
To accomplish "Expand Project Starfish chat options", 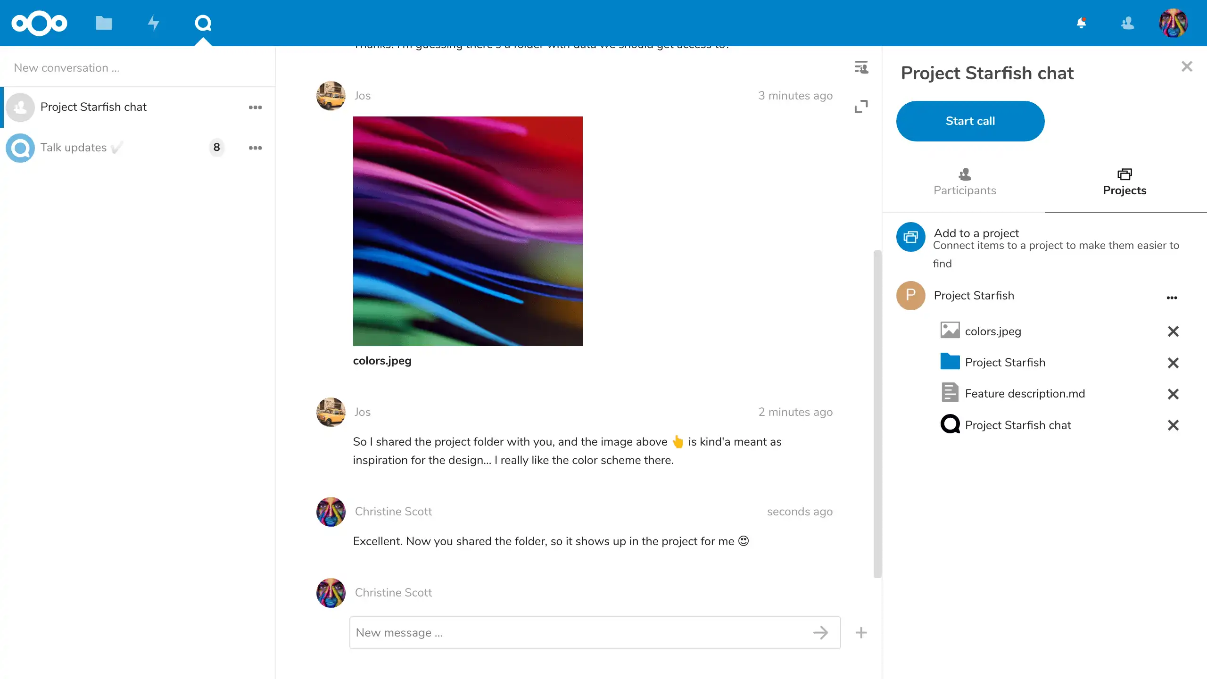I will [256, 107].
